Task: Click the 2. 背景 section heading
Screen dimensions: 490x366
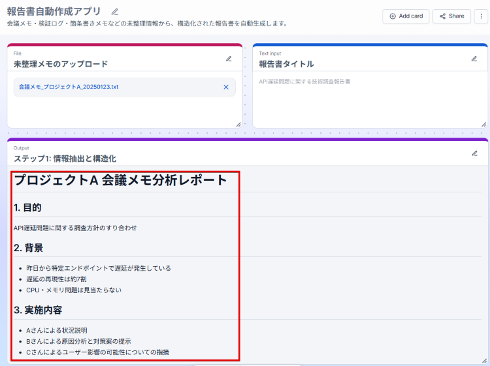Action: point(29,248)
